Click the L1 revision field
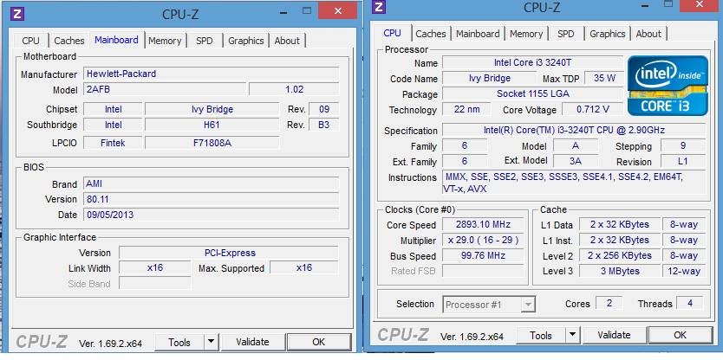This screenshot has width=723, height=360. pyautogui.click(x=682, y=161)
